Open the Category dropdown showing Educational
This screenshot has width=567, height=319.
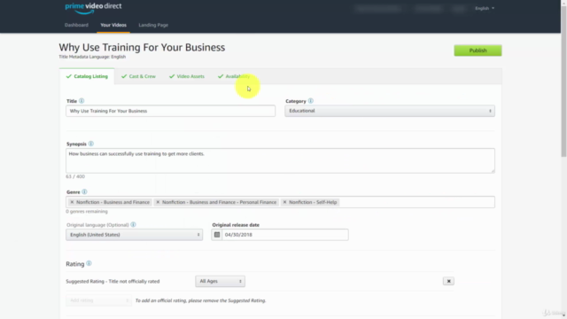(x=390, y=111)
